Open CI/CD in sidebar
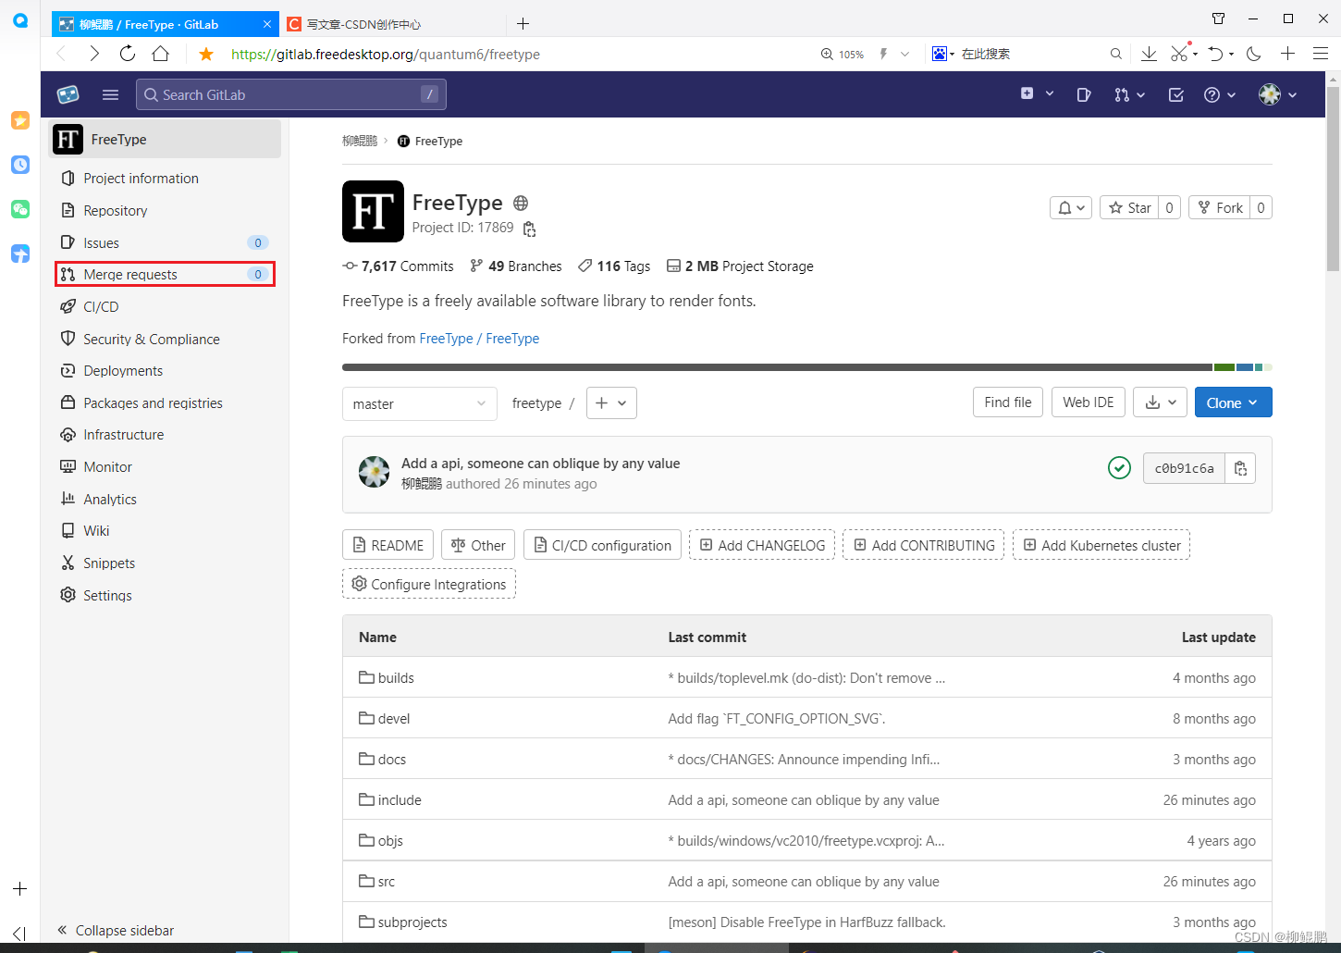 coord(166,306)
